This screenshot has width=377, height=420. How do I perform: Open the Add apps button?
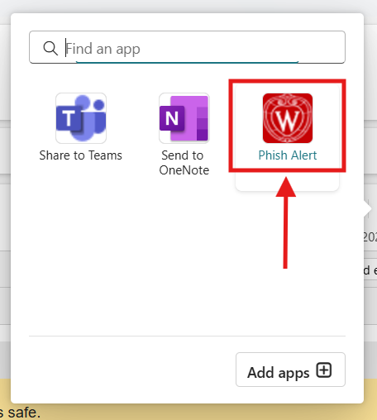click(x=290, y=370)
